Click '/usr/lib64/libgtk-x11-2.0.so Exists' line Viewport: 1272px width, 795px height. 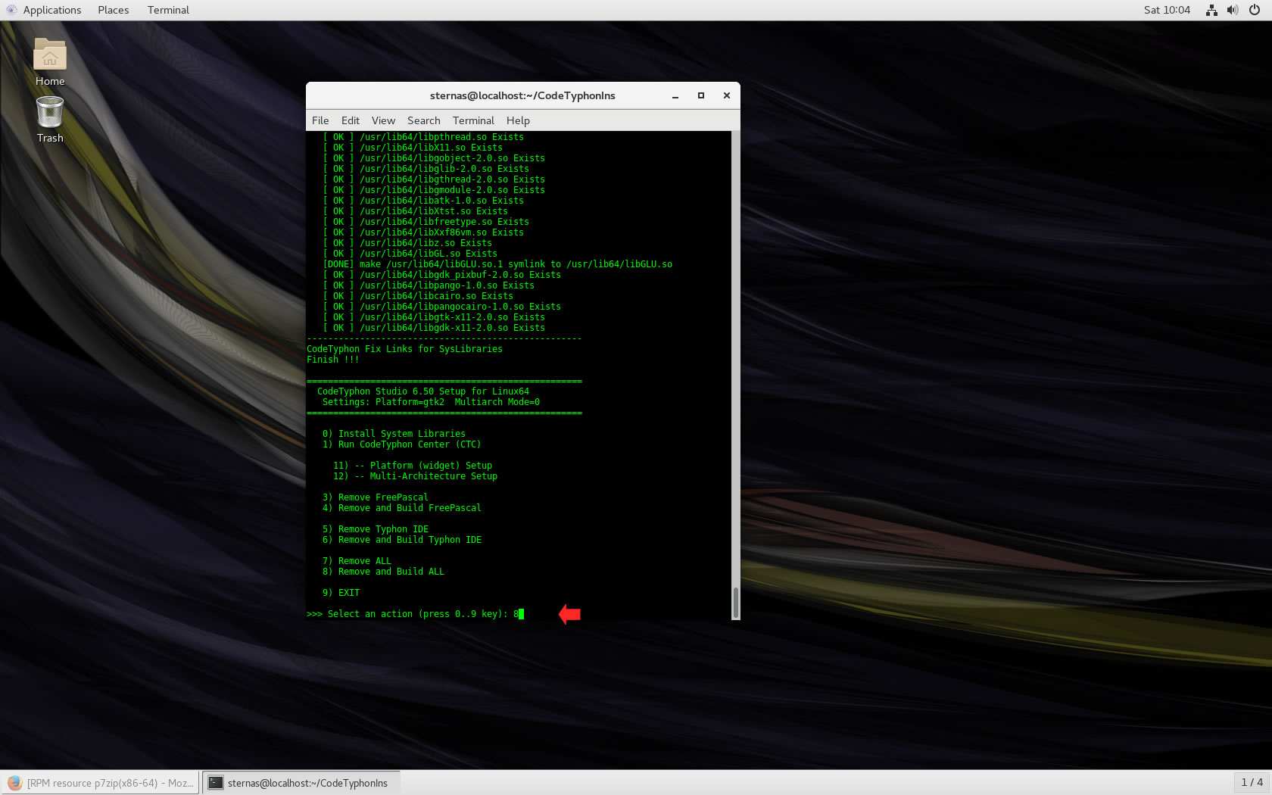[x=434, y=317]
